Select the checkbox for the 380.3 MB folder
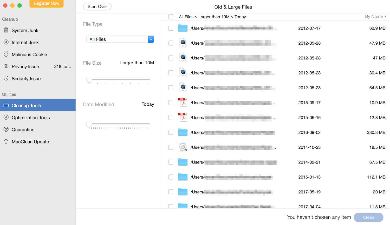 pos(171,132)
